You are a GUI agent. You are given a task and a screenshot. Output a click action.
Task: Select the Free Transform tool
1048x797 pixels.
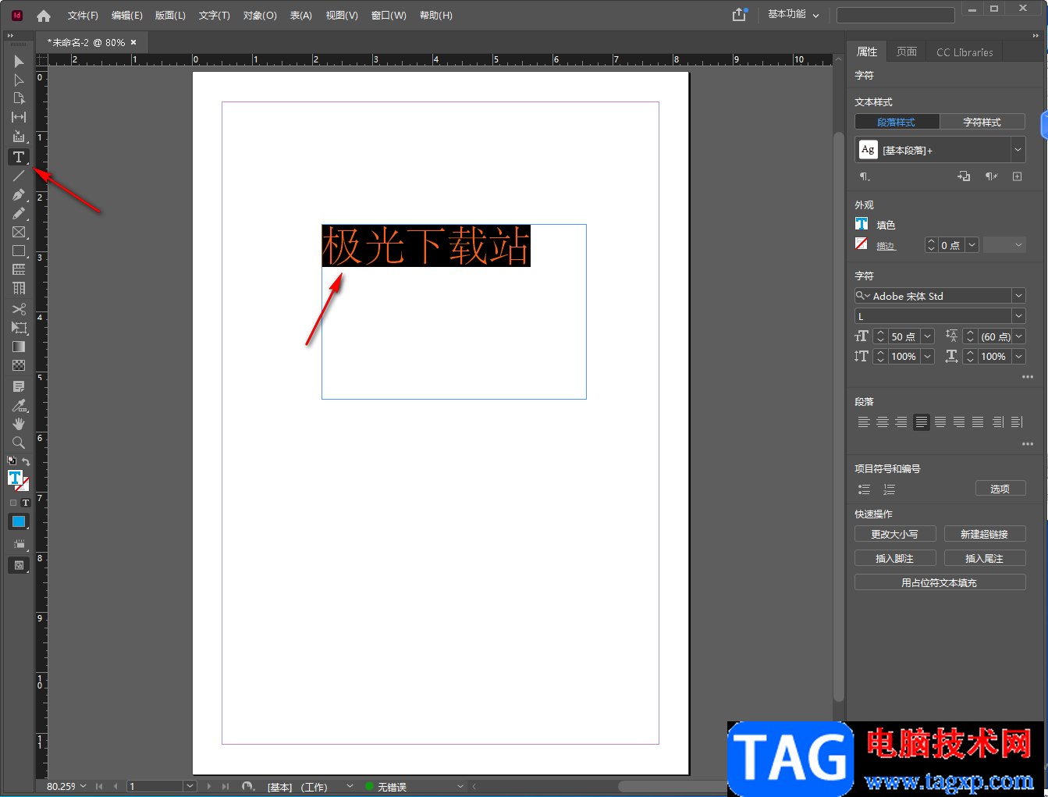[19, 328]
